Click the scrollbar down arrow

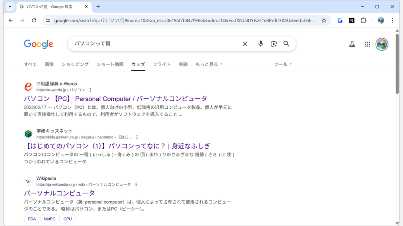click(x=397, y=223)
